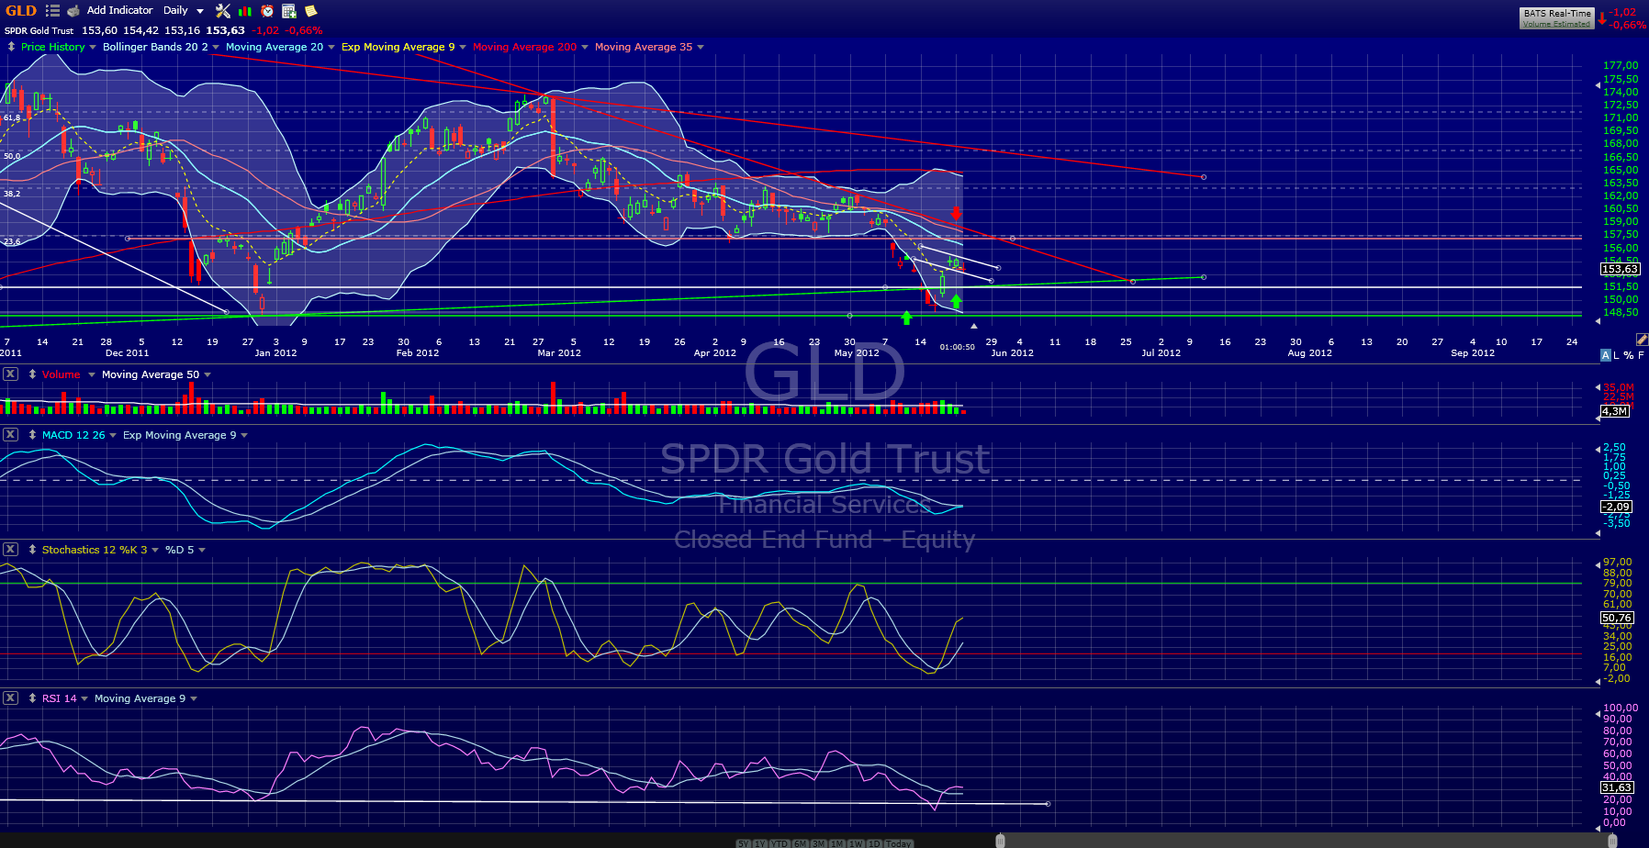Set chart range to 5Y
1649x848 pixels.
744,843
